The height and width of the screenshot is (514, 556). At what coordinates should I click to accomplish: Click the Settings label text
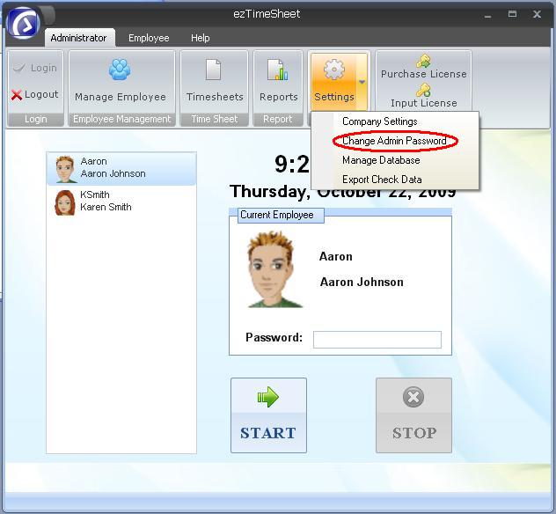click(334, 97)
